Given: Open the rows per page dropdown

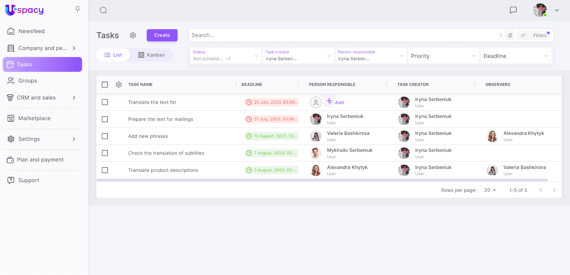Looking at the screenshot, I should click(490, 190).
